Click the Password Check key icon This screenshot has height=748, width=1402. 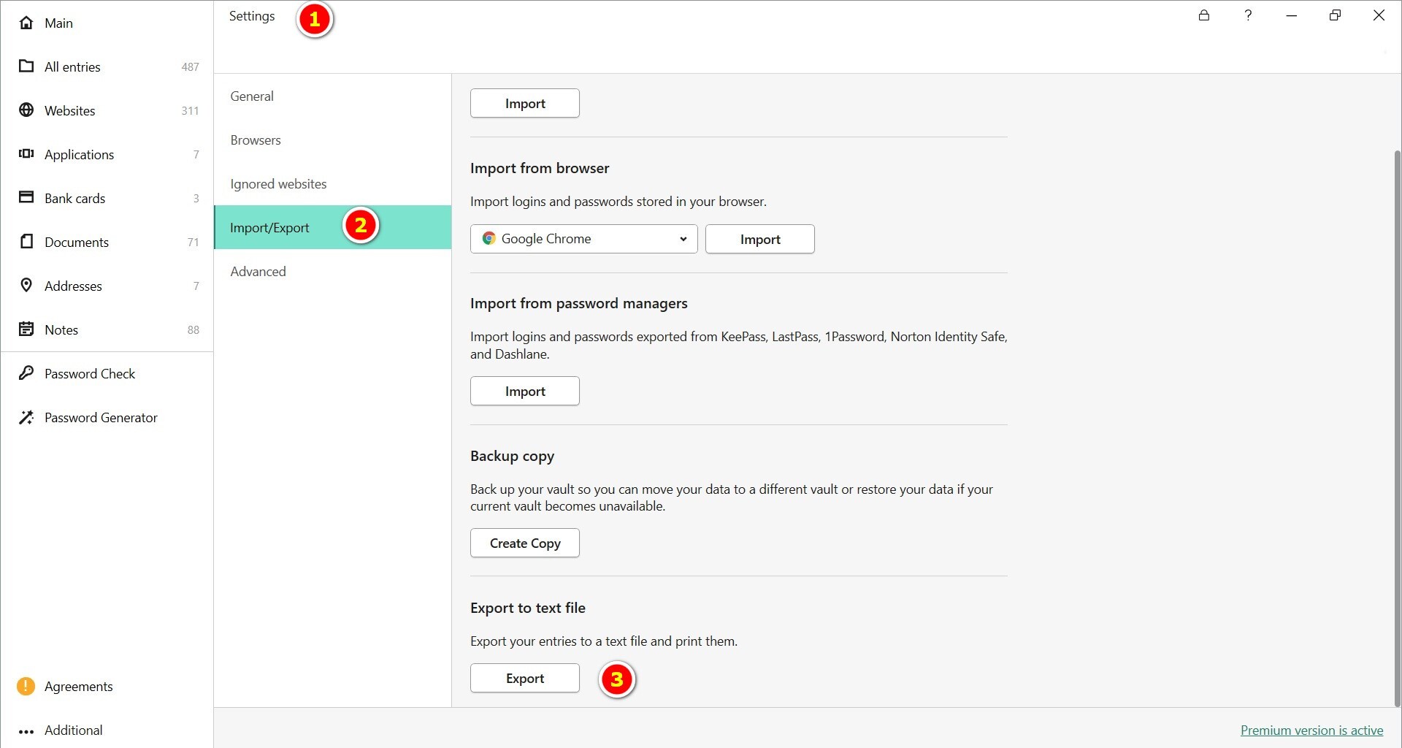[x=26, y=373]
